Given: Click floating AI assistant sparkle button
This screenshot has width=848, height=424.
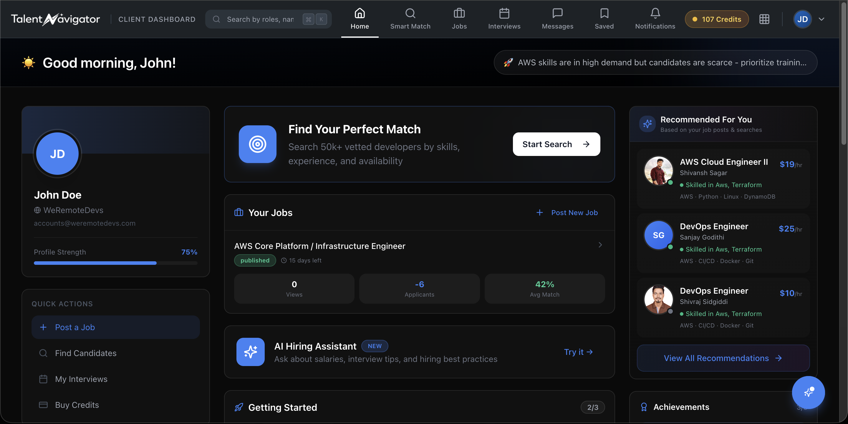Looking at the screenshot, I should [x=808, y=392].
